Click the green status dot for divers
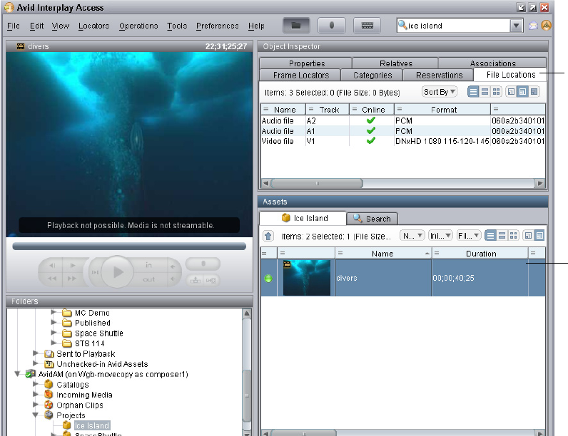568x436 pixels. coord(268,279)
